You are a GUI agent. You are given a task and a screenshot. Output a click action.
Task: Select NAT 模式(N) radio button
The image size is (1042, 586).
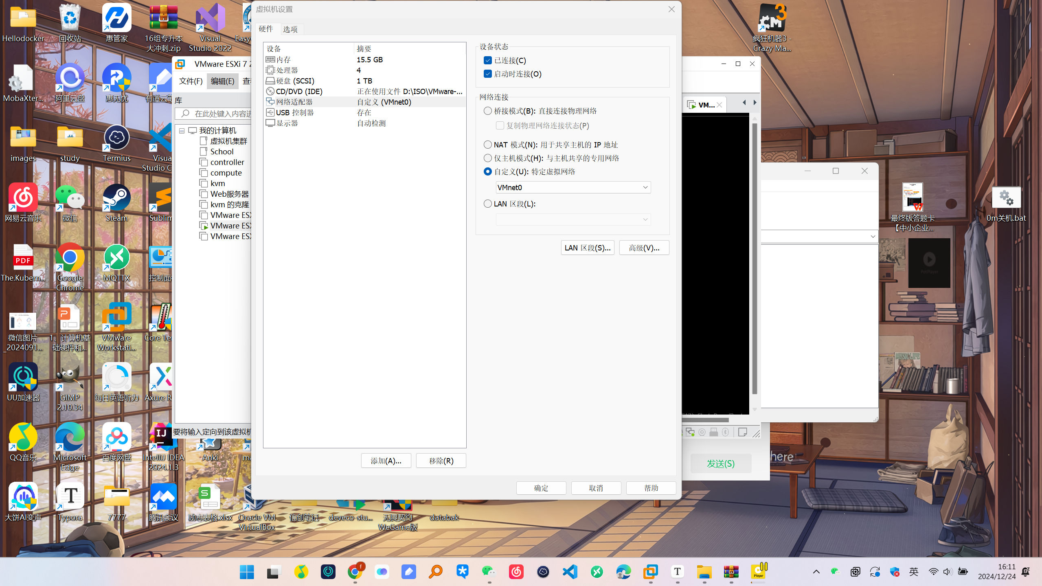point(487,145)
